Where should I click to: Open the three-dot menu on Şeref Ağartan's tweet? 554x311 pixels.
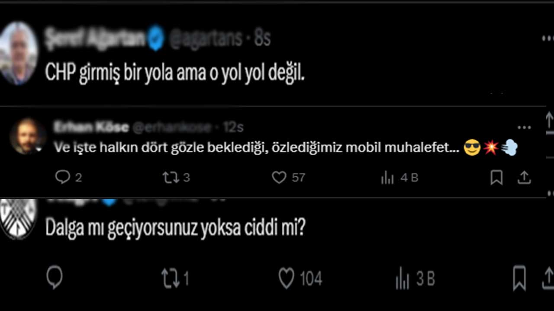[547, 39]
